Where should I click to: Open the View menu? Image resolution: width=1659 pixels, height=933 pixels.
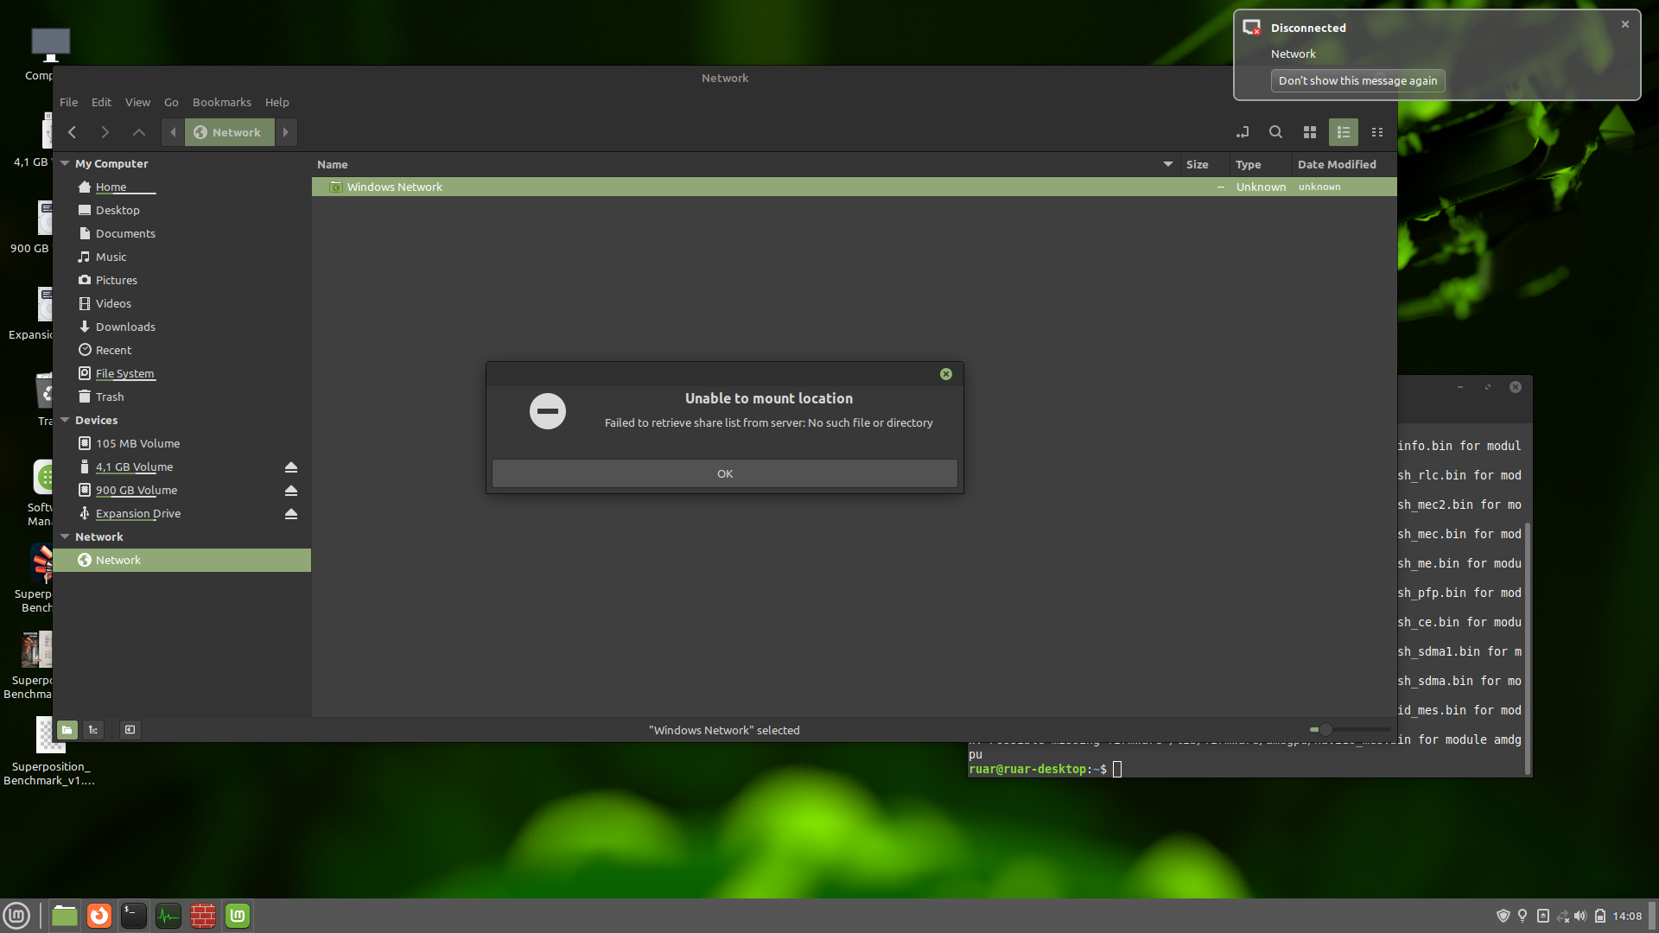click(x=137, y=102)
